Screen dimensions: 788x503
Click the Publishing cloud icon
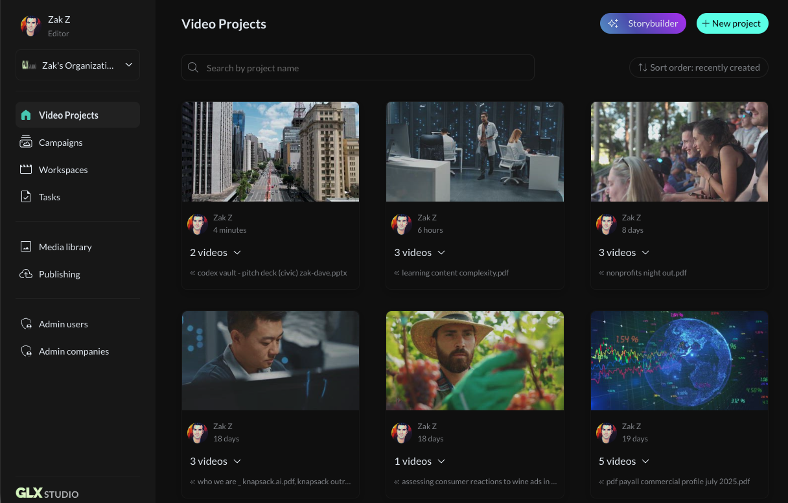(26, 274)
